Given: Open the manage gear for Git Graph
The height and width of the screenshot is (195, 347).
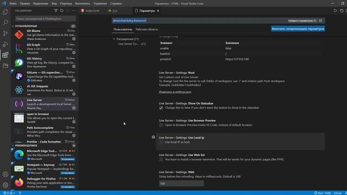Looking at the screenshot, I should 74,53.
